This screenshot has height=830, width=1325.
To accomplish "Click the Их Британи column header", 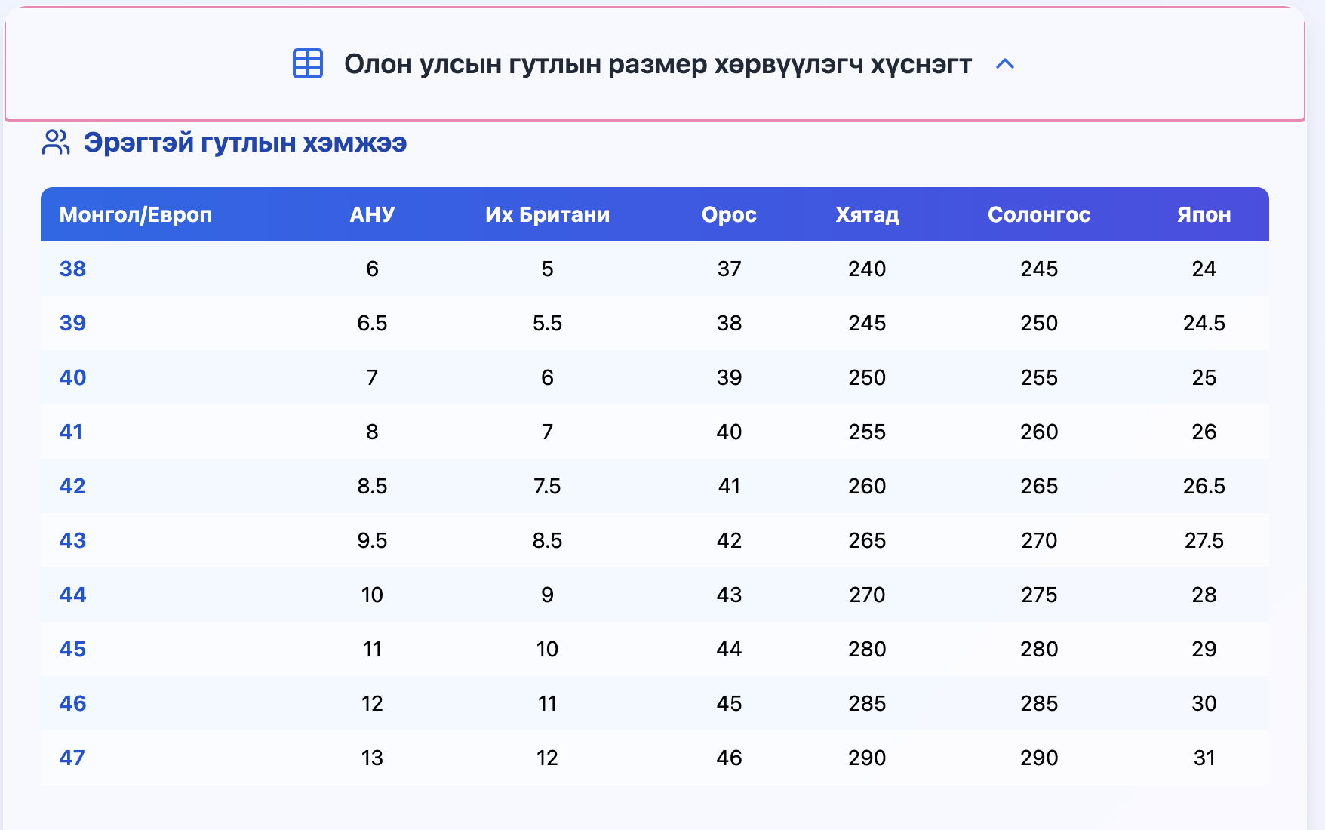I will coord(547,215).
